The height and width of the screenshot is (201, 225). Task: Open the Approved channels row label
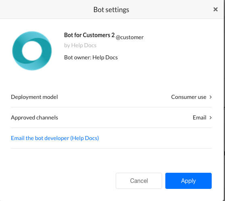coord(34,117)
